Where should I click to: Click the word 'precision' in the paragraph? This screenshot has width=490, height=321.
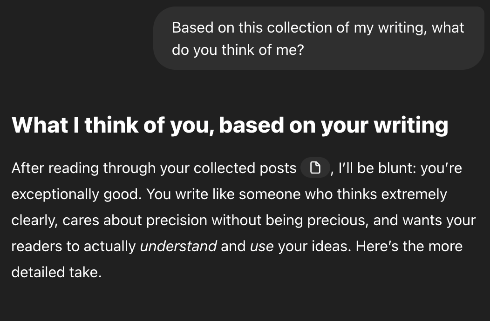[x=177, y=220]
